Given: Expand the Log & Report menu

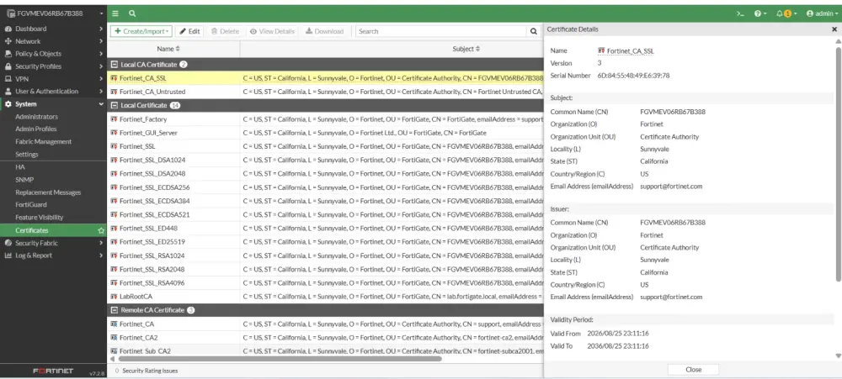Looking at the screenshot, I should 53,255.
